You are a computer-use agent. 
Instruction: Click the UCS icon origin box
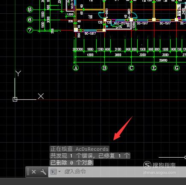(x=15, y=99)
